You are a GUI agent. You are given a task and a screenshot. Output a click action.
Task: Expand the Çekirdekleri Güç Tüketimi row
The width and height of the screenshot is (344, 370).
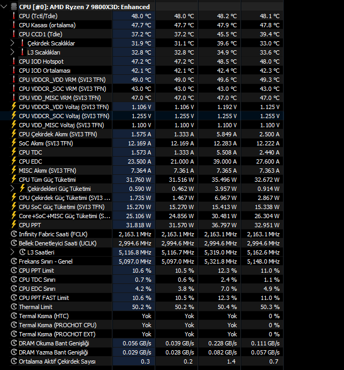point(12,189)
